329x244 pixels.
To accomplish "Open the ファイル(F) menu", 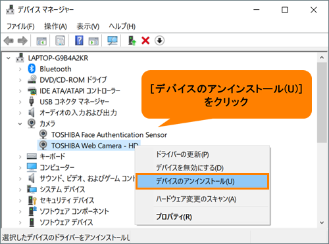I will tap(20, 26).
